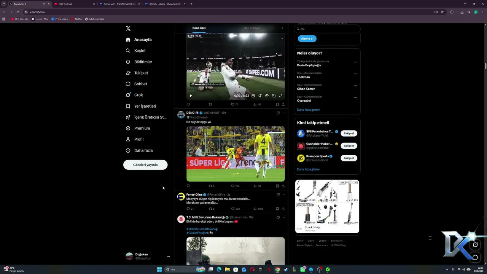
Task: Click the Gönderi yayınla button
Action: point(145,165)
